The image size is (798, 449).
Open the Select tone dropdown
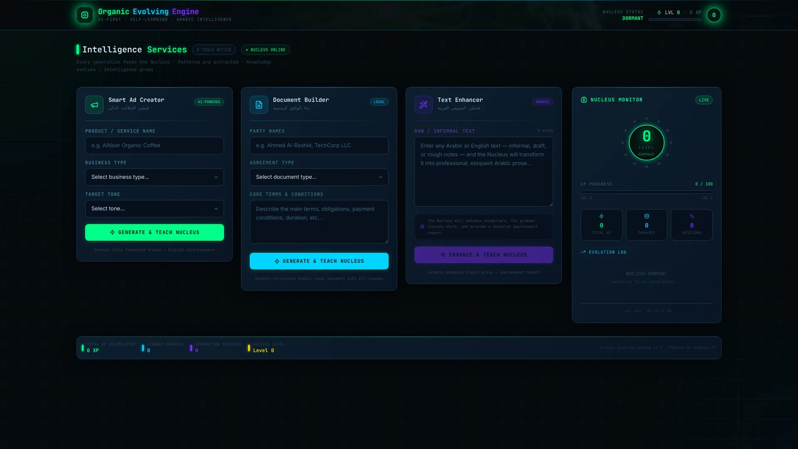click(x=155, y=209)
